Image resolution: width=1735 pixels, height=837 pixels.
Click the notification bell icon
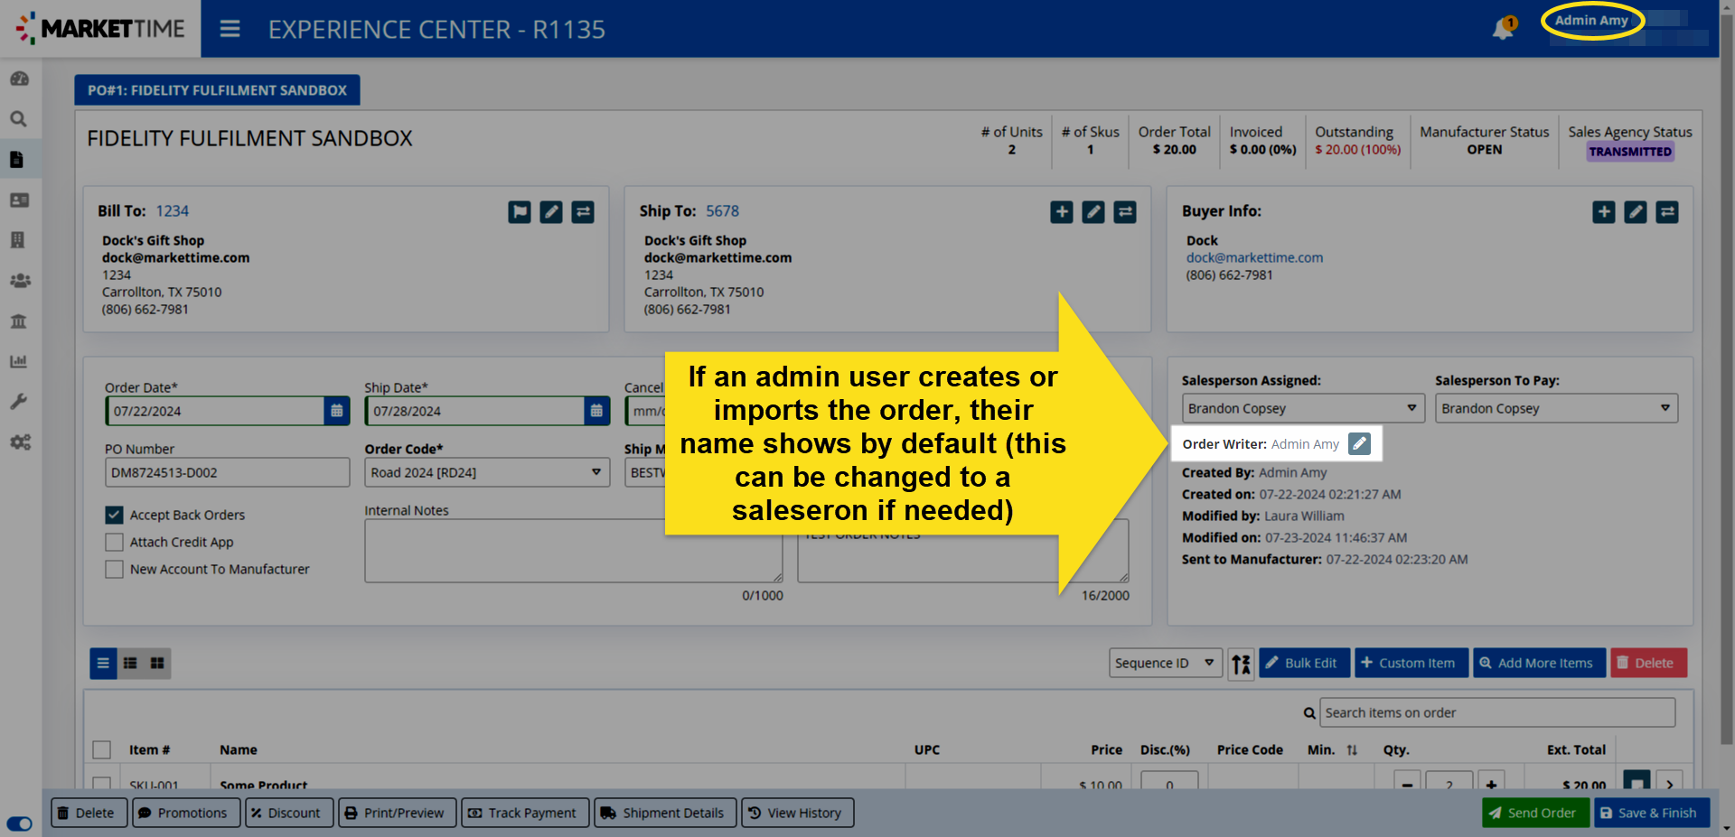click(1502, 29)
